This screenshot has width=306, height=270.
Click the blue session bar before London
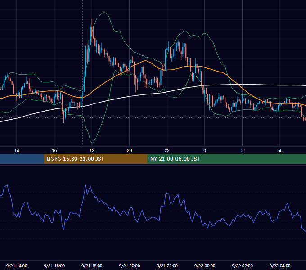click(22, 159)
